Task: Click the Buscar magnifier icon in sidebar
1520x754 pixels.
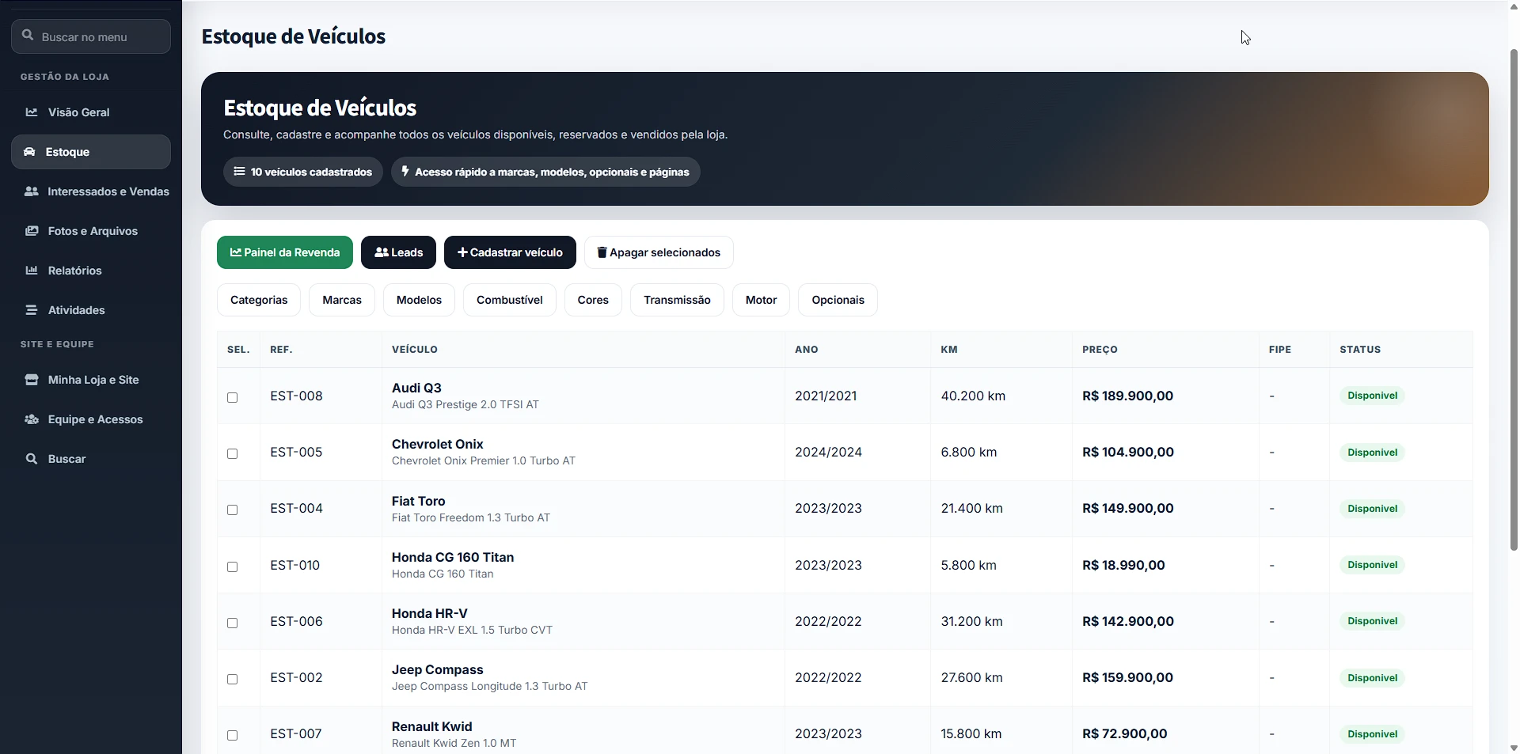Action: [32, 459]
